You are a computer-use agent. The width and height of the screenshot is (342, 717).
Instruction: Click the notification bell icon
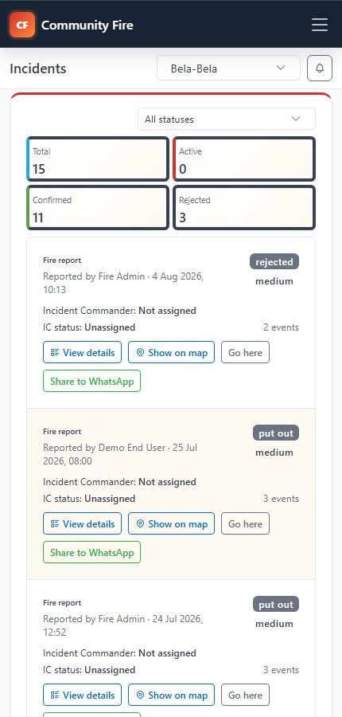pyautogui.click(x=320, y=69)
